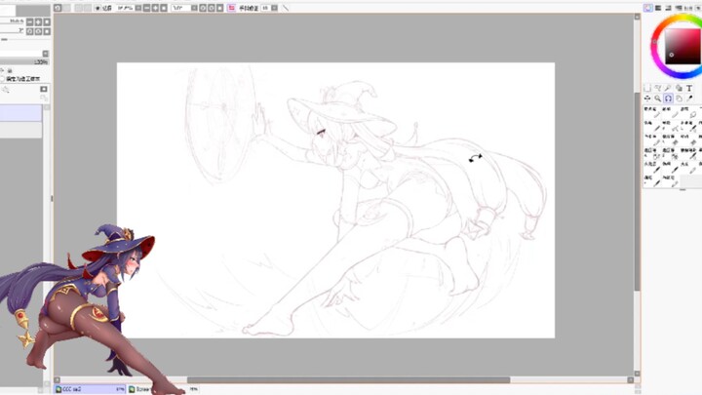Rotate canvas clockwise from top toolbar
This screenshot has height=395, width=702.
point(212,8)
